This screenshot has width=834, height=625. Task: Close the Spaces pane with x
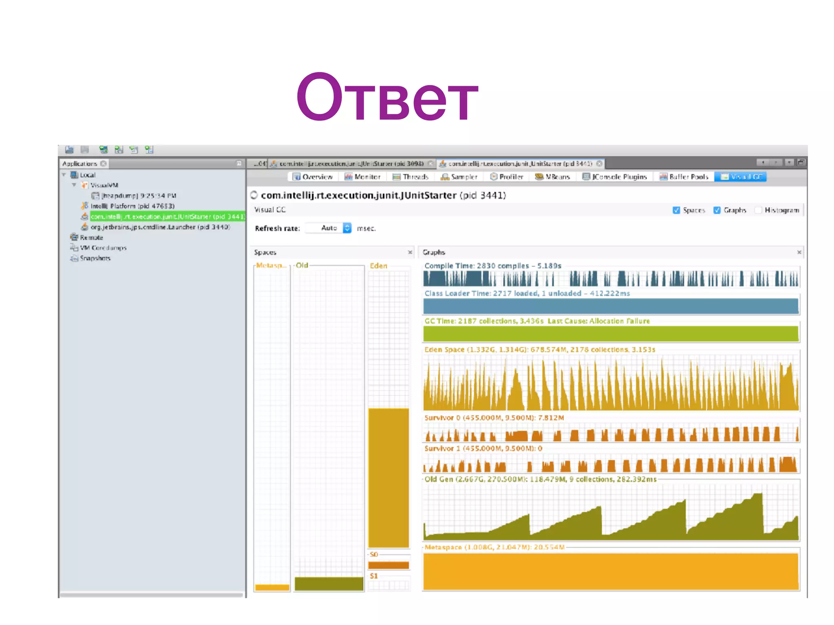click(x=410, y=252)
